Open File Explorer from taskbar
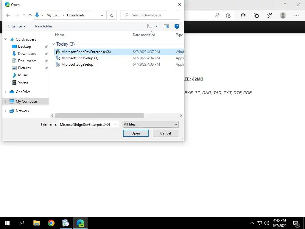Screen dimensions: 305x229 tap(36, 223)
